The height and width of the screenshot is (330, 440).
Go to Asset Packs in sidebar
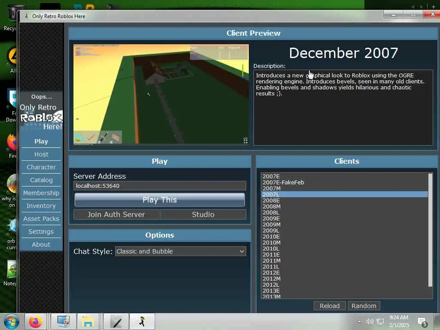[41, 219]
